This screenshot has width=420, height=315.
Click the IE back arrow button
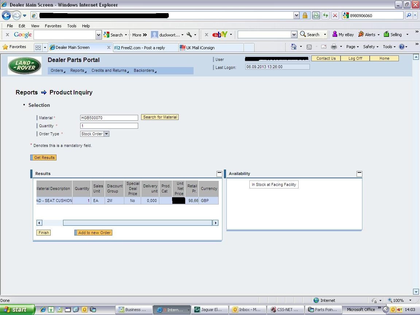pyautogui.click(x=7, y=16)
